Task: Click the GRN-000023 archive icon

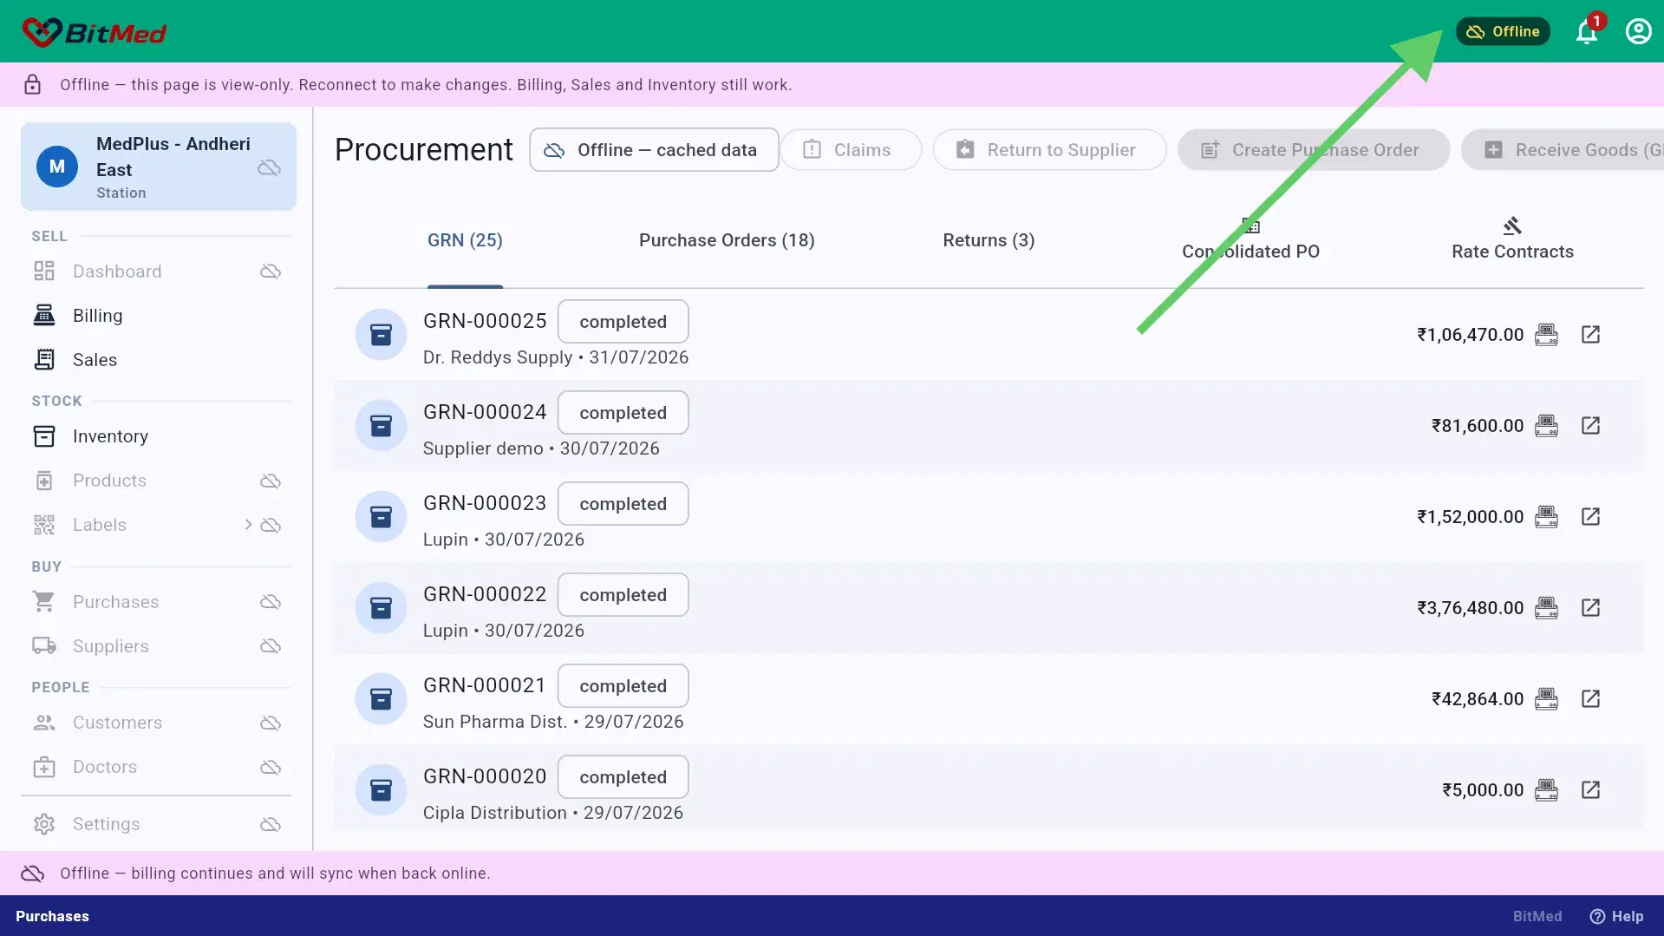Action: point(381,517)
